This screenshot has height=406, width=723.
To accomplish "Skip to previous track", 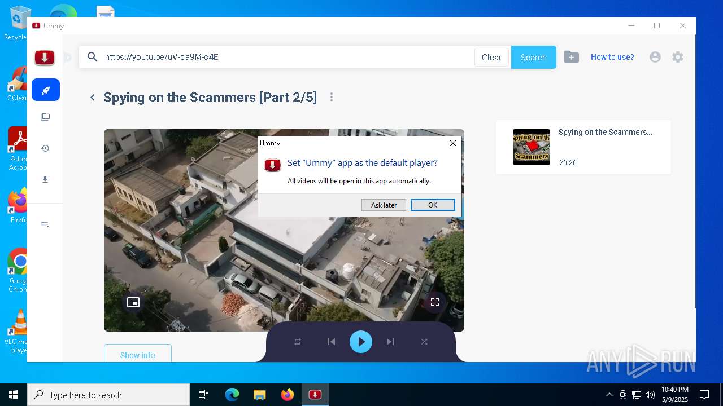I will [x=332, y=342].
